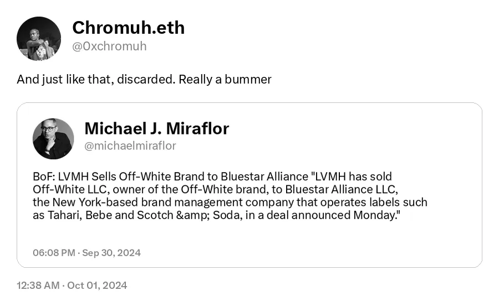Open the @michaelmiraflor handle
Viewport: 499px width, 301px height.
tap(130, 146)
